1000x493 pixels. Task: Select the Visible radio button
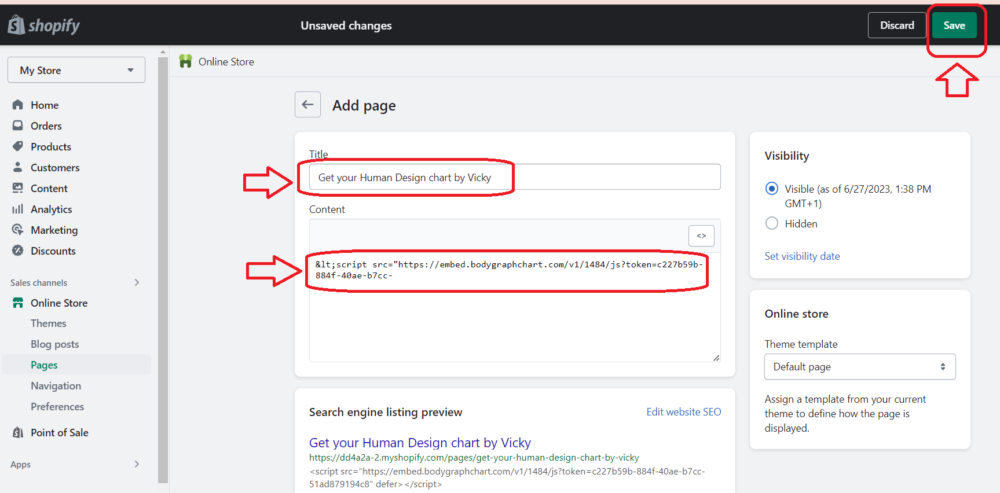tap(772, 189)
